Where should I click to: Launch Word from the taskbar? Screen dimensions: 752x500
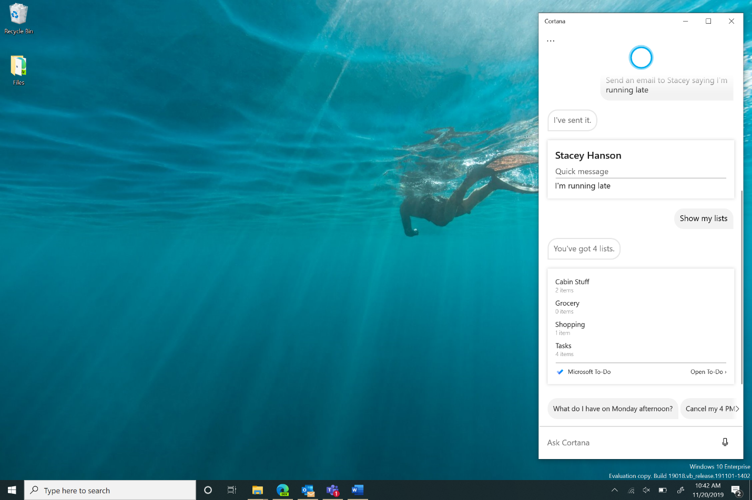pyautogui.click(x=358, y=490)
